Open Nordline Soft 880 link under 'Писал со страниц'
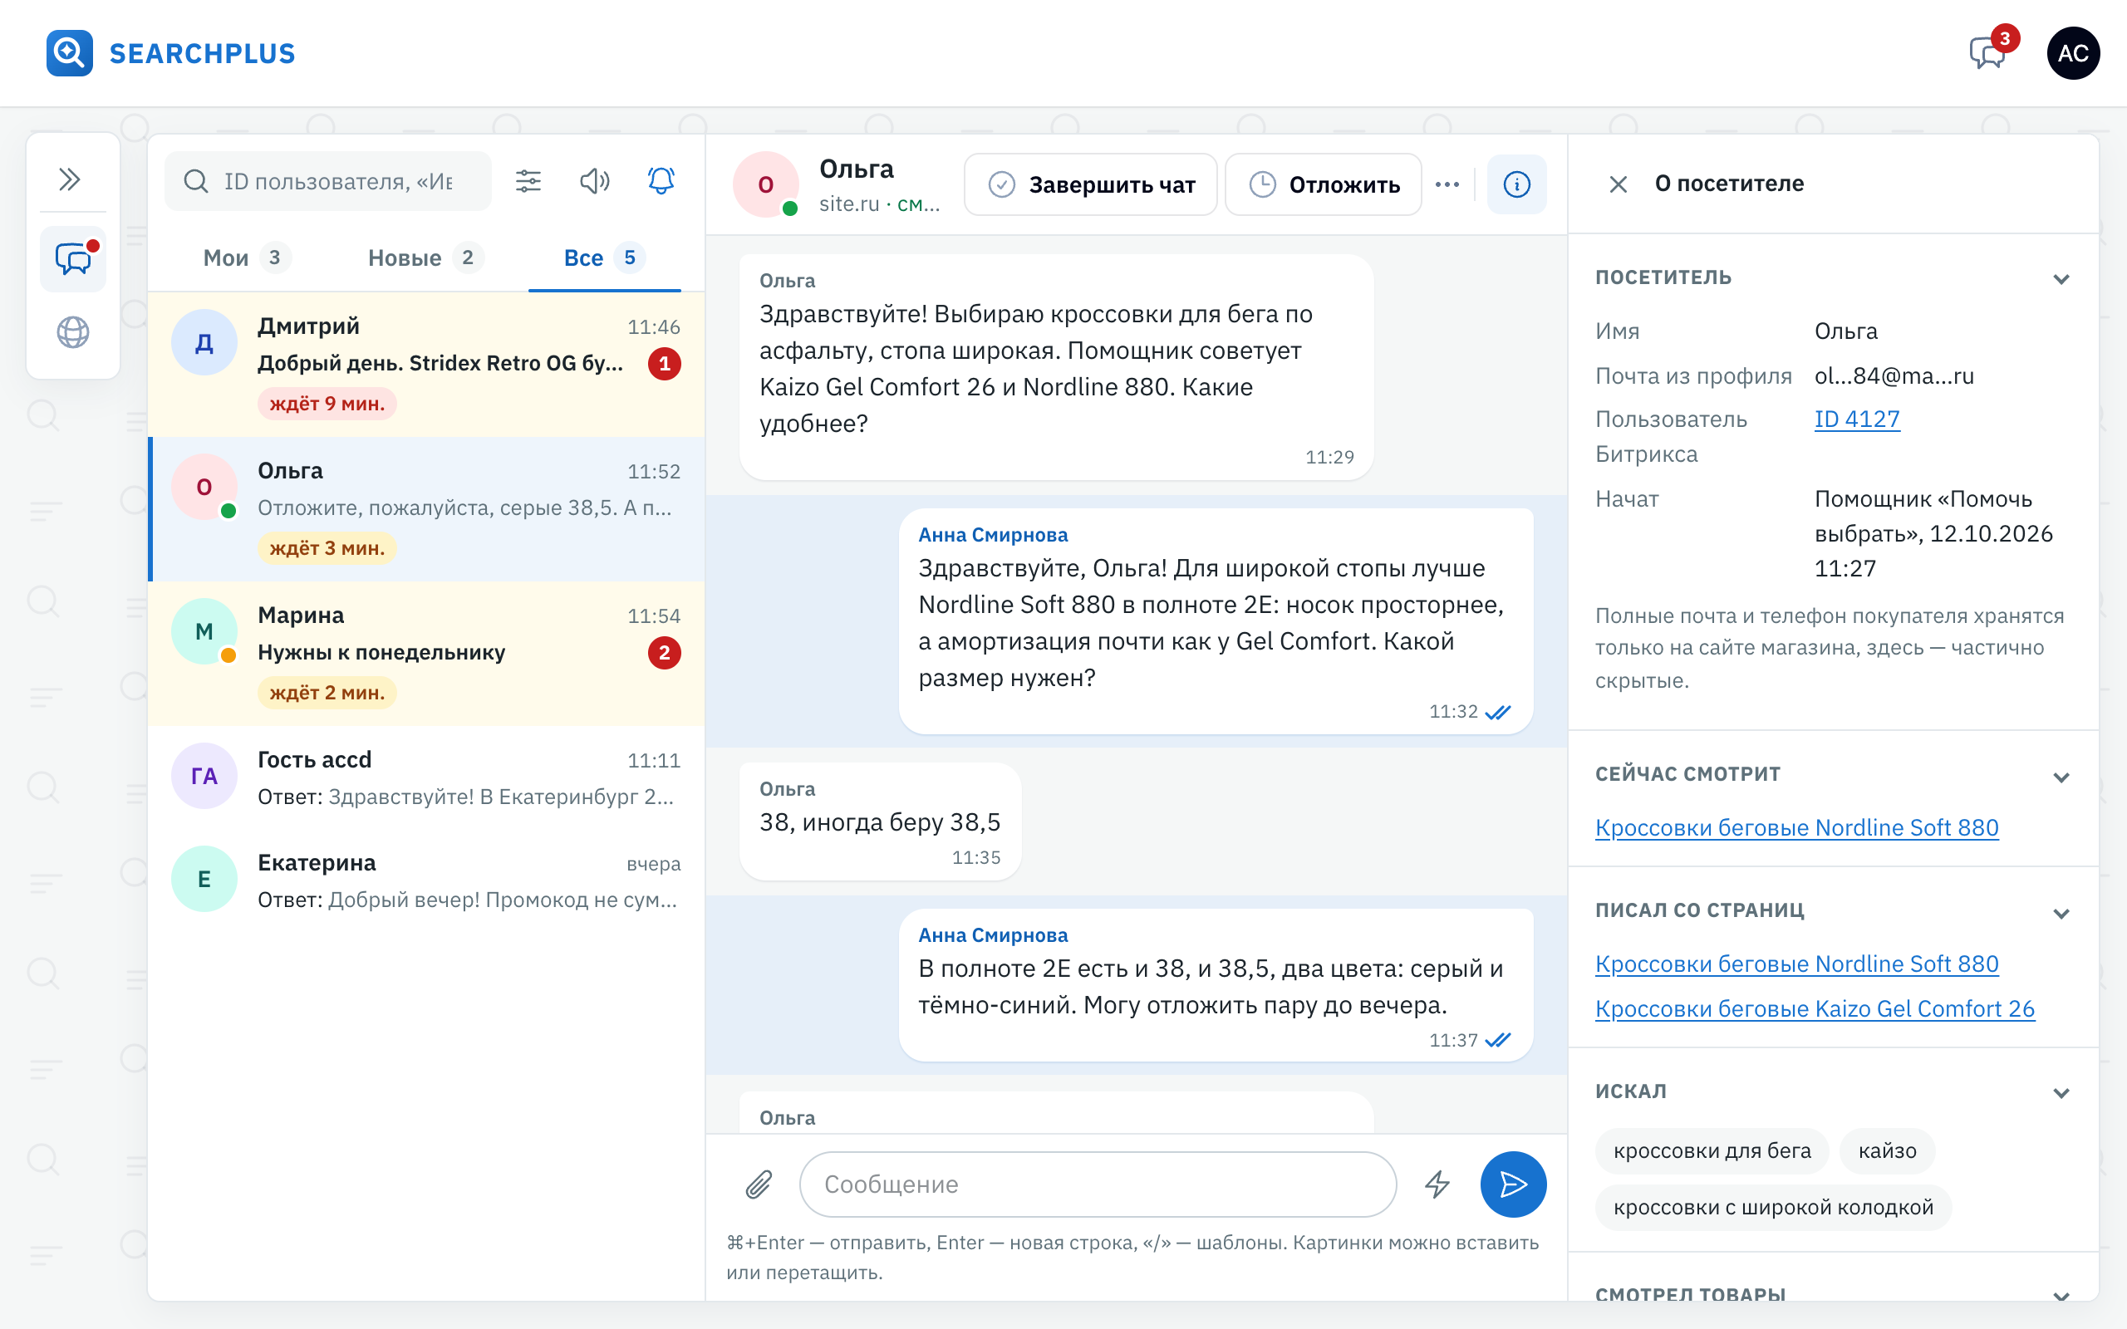Image resolution: width=2127 pixels, height=1329 pixels. point(1796,964)
